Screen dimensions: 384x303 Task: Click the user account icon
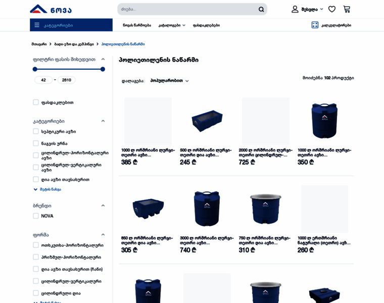click(x=295, y=9)
